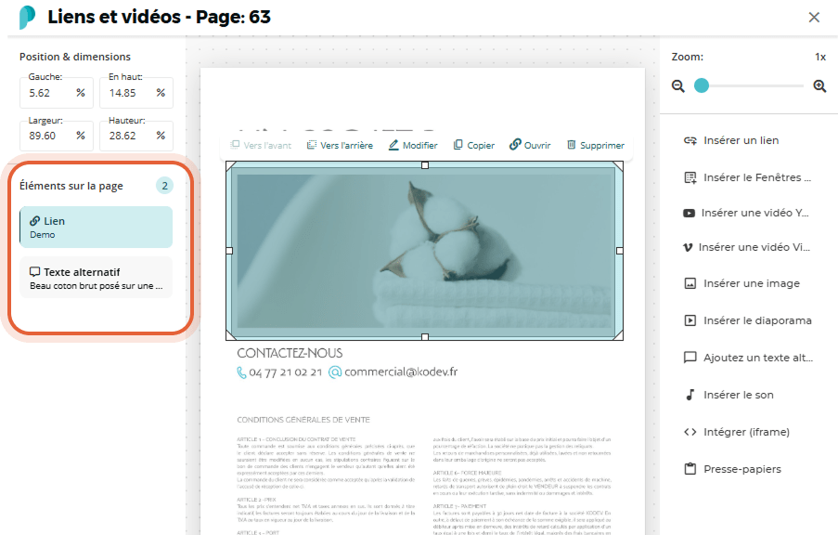Click the Ouvrir link icon
The width and height of the screenshot is (838, 535).
click(515, 145)
